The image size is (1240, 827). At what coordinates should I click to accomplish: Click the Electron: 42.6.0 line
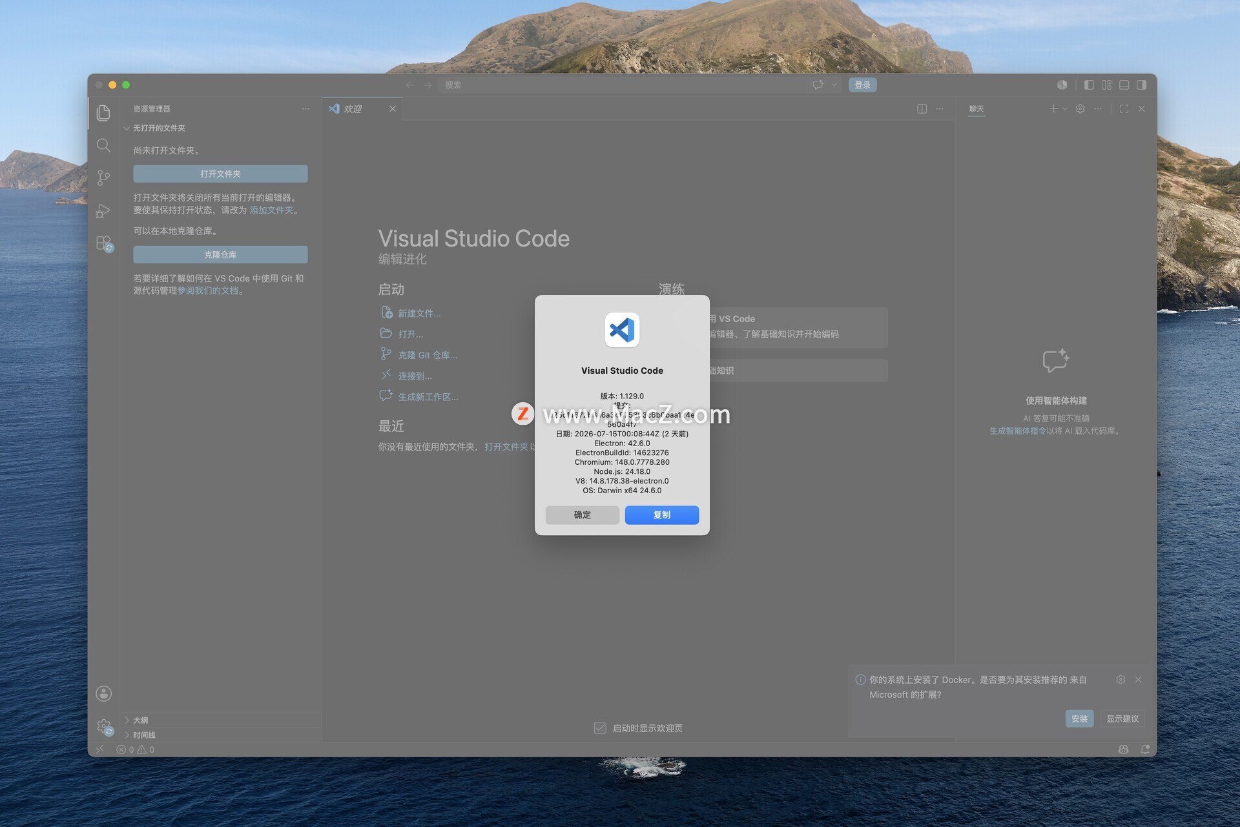click(622, 444)
